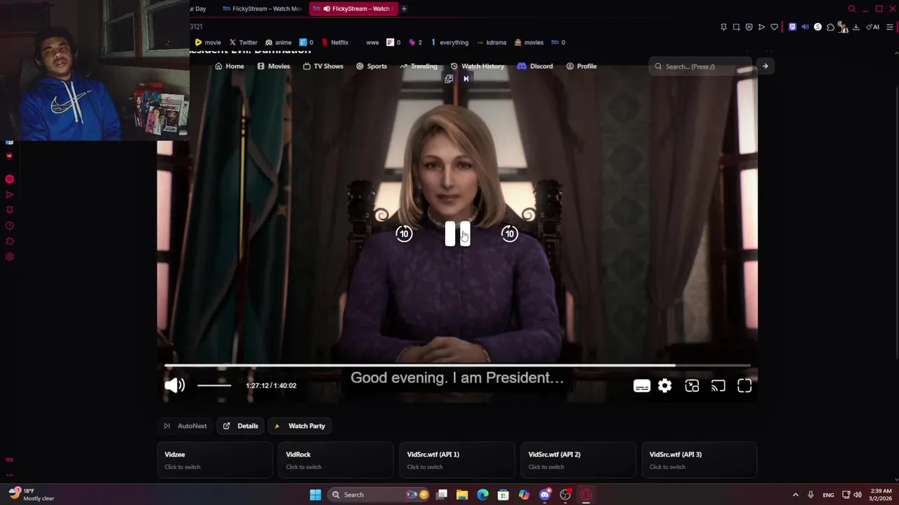Seek on the video progress bar
Viewport: 899px width, 505px height.
point(457,365)
